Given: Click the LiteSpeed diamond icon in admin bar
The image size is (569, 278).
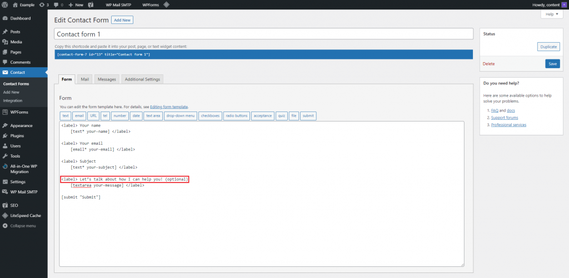Looking at the screenshot, I should (166, 5).
